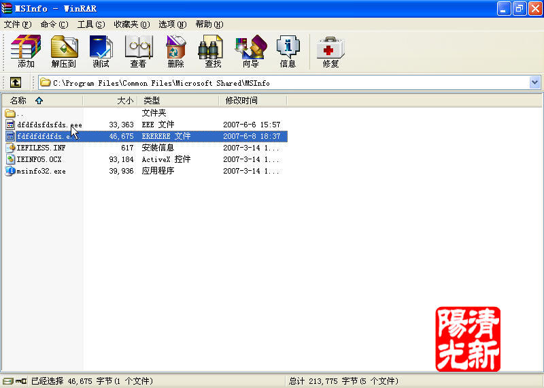Click date '2007-6-8 18:37'
The image size is (544, 388).
pyautogui.click(x=252, y=136)
